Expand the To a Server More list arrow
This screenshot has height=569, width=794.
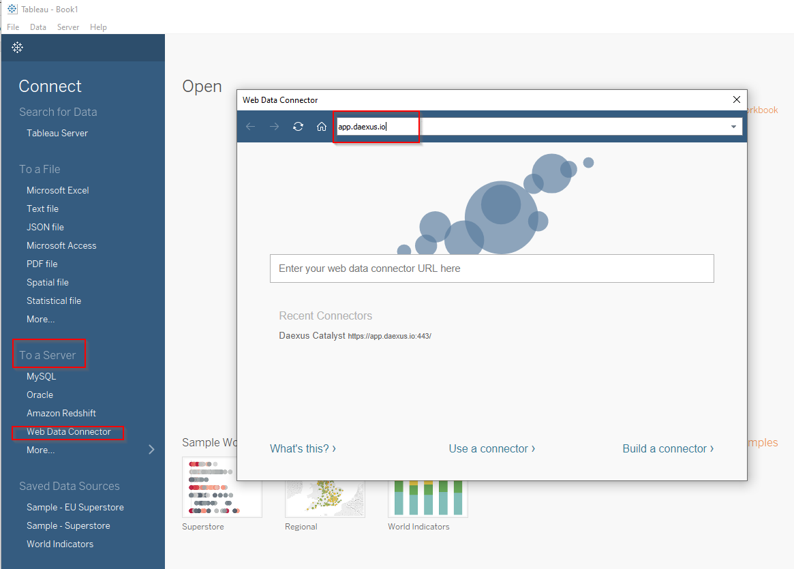point(151,450)
